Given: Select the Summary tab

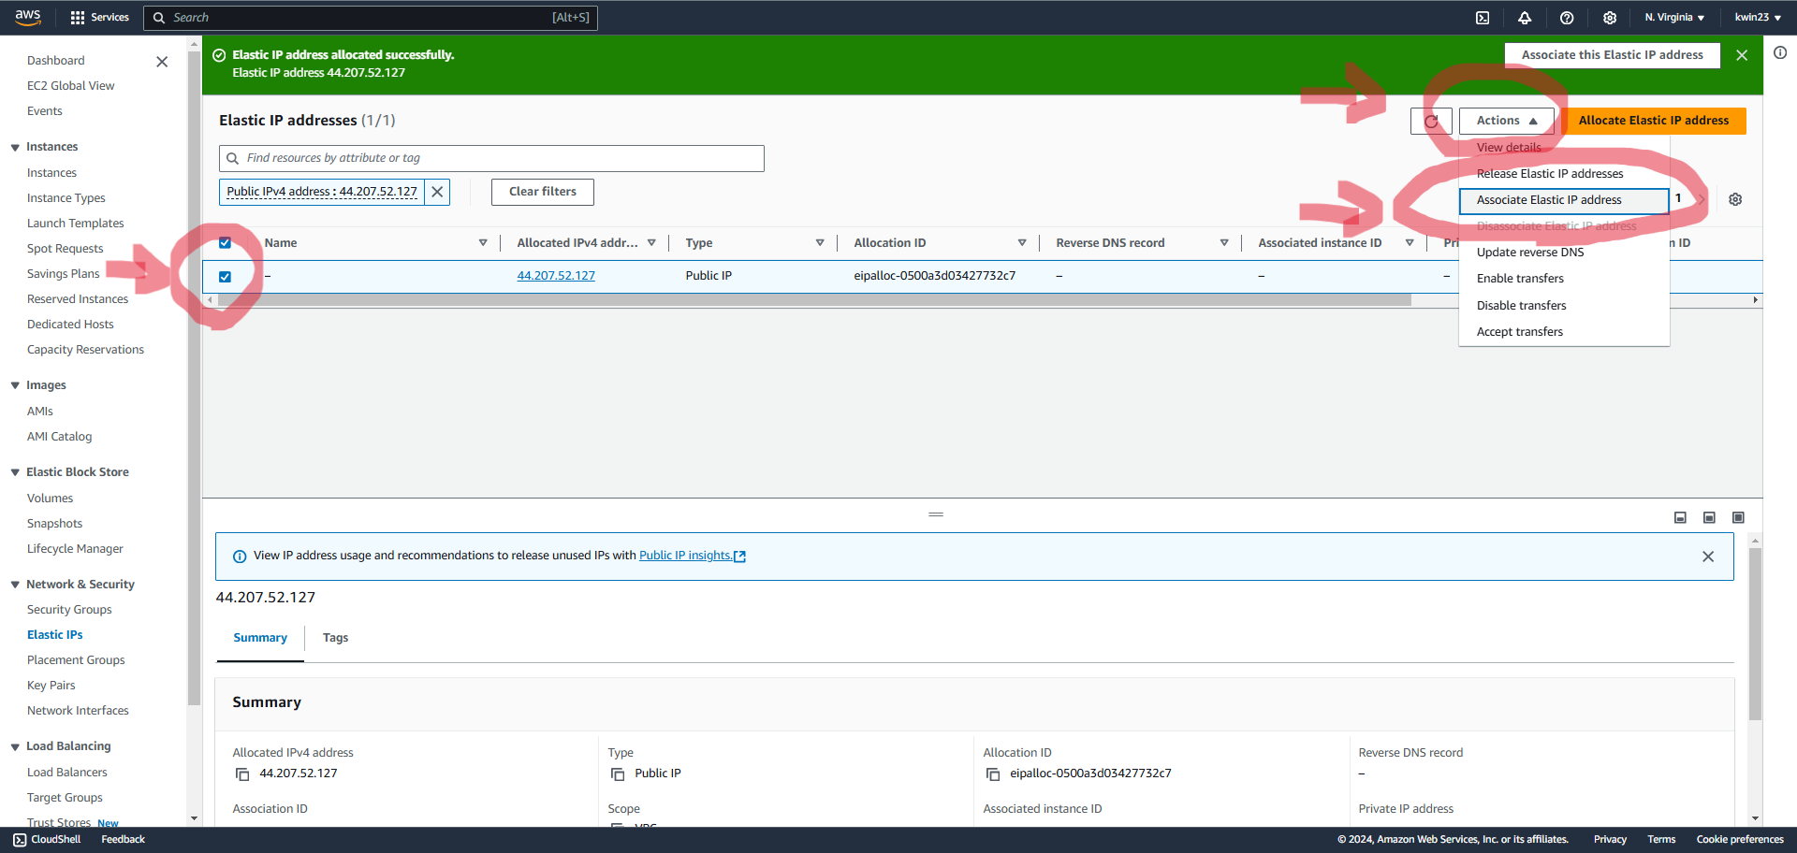Looking at the screenshot, I should tap(260, 638).
